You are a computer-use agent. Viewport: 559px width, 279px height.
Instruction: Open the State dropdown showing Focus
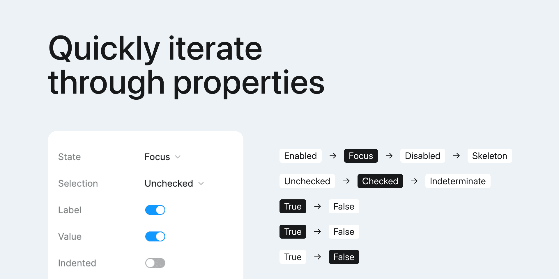pyautogui.click(x=162, y=157)
